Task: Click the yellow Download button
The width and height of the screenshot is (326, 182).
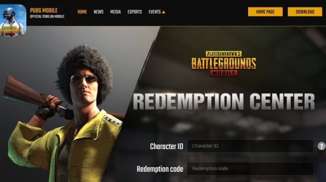Action: coord(305,12)
